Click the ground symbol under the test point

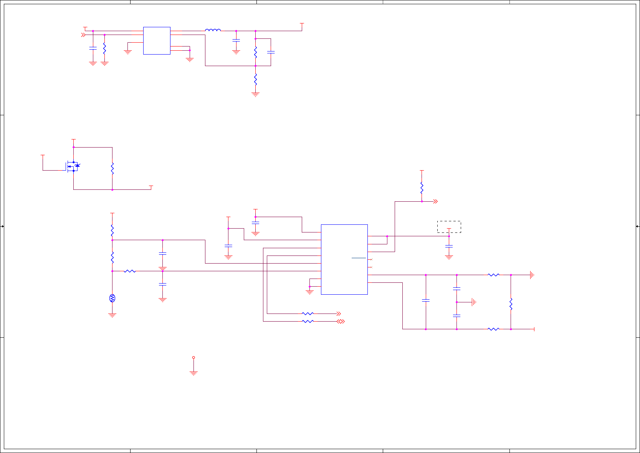point(193,373)
